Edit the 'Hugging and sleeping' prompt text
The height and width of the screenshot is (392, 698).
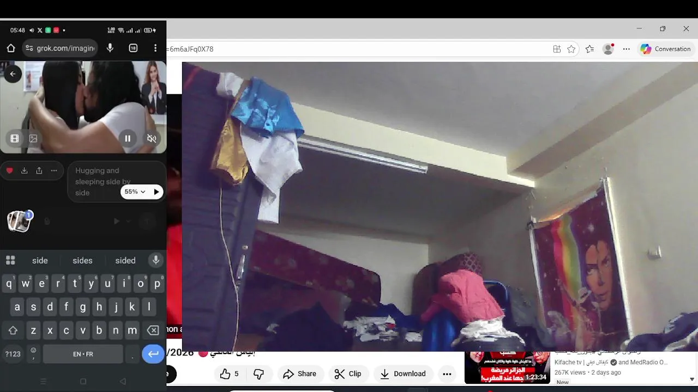tap(103, 181)
